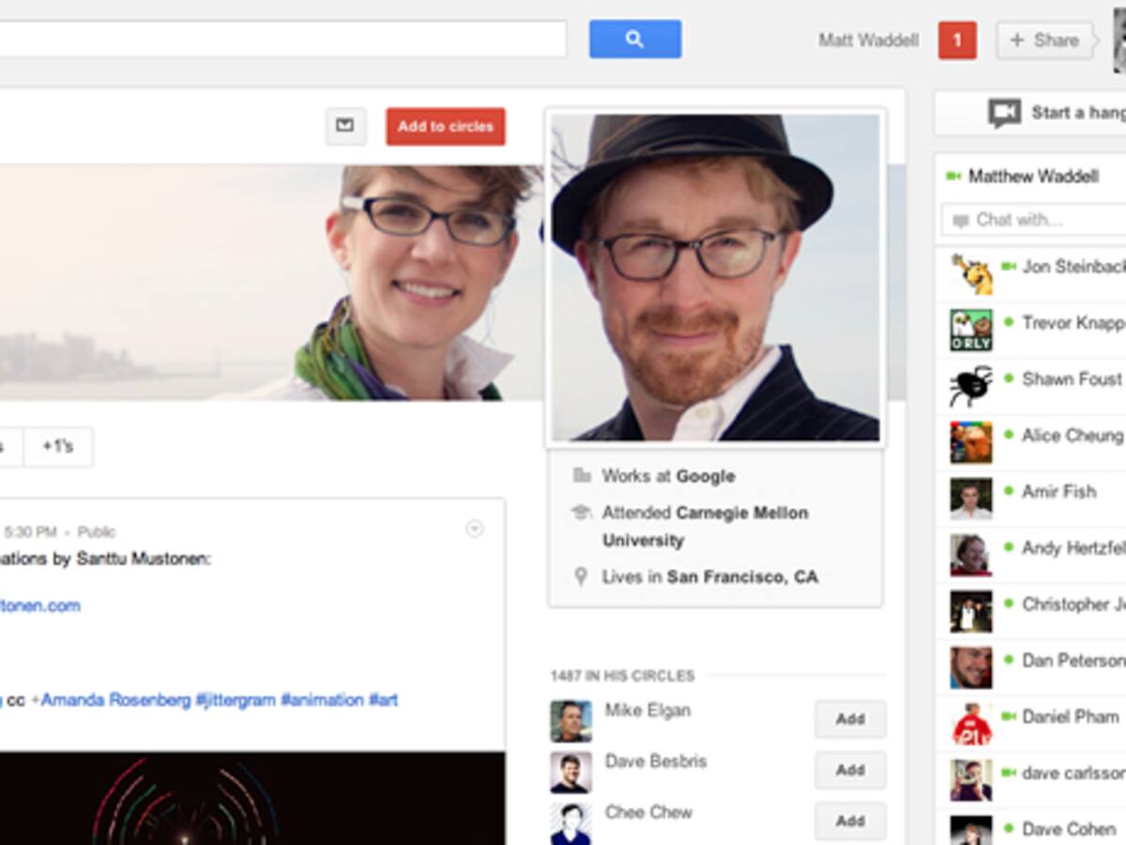Click the blue search magnifier button
1126x845 pixels.
click(x=635, y=39)
